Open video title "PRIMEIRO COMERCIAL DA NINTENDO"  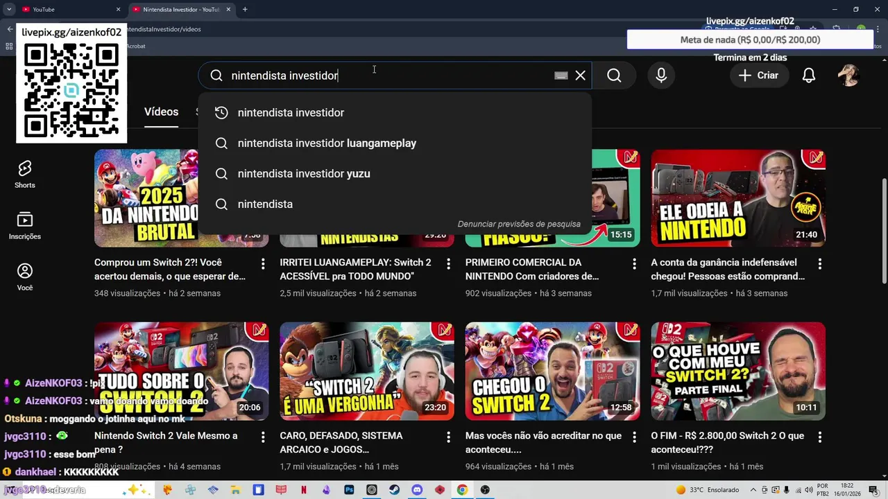(x=532, y=270)
